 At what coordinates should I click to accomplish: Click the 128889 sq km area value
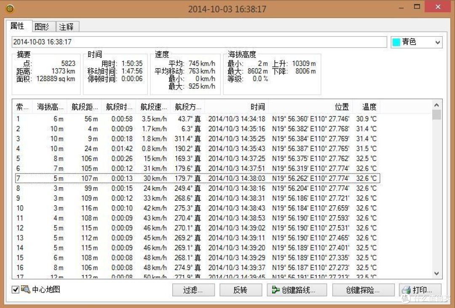click(x=56, y=79)
